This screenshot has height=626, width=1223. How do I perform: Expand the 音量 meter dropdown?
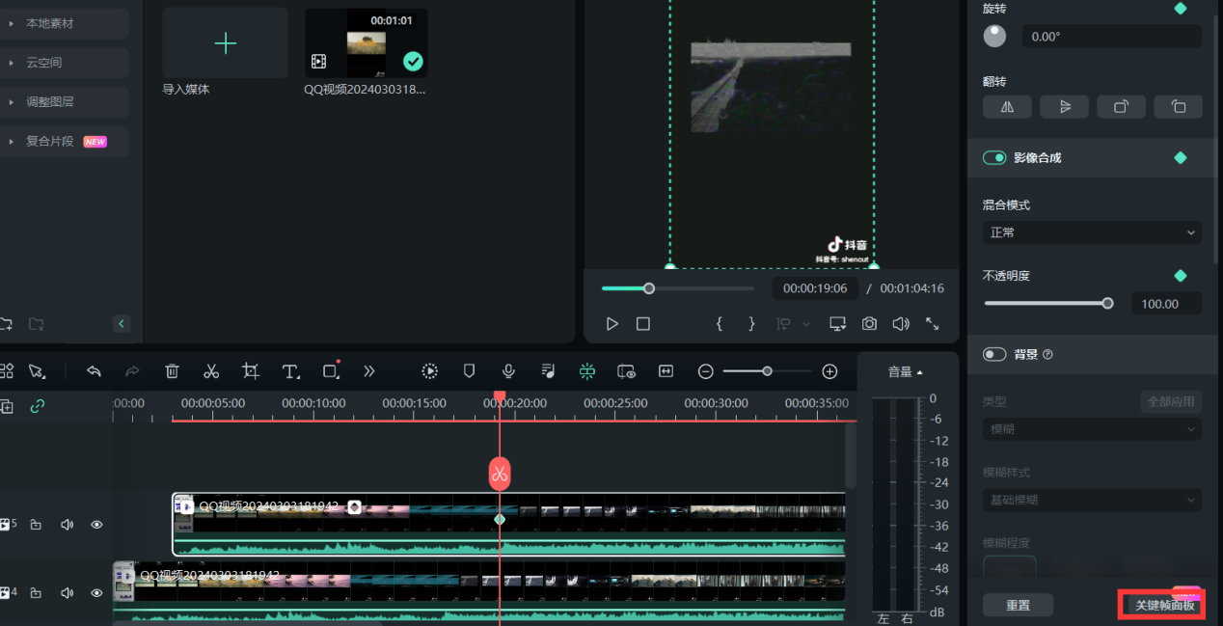(x=905, y=371)
